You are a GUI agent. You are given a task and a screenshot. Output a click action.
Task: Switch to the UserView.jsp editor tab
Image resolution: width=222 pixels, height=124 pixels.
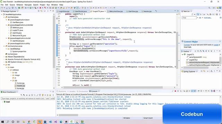tap(133, 11)
